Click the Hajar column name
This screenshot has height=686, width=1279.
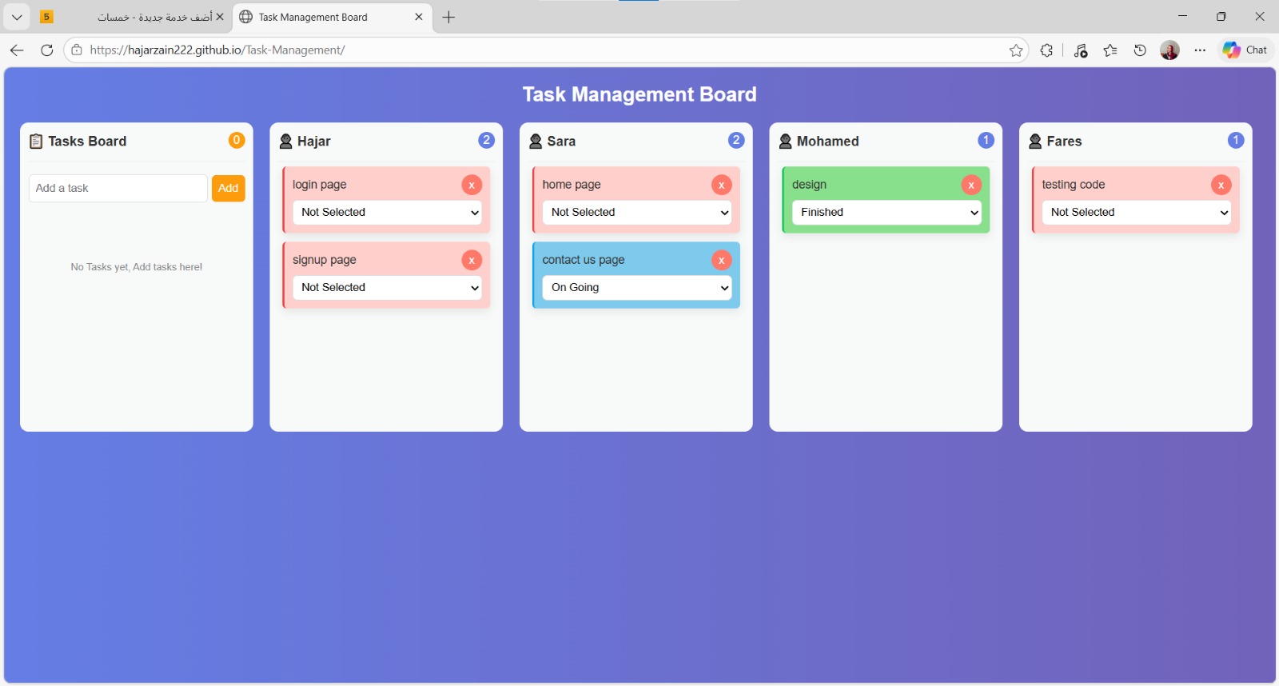tap(314, 142)
